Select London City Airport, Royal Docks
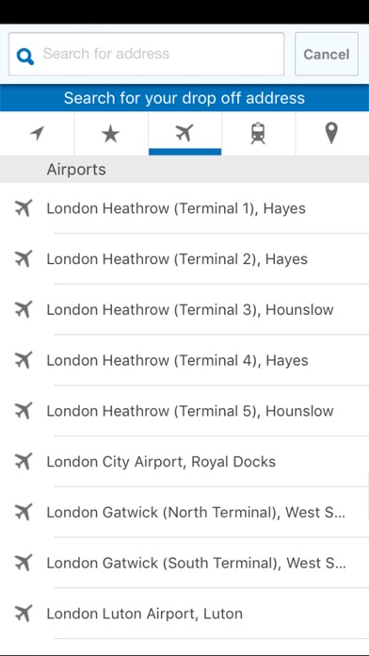 (x=184, y=462)
